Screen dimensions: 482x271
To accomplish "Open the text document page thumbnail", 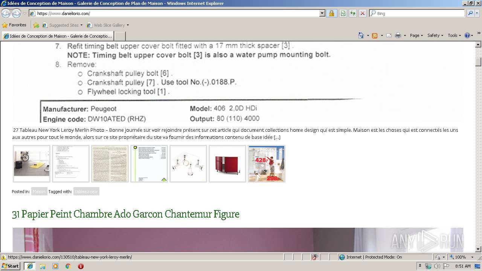I will pos(71,164).
